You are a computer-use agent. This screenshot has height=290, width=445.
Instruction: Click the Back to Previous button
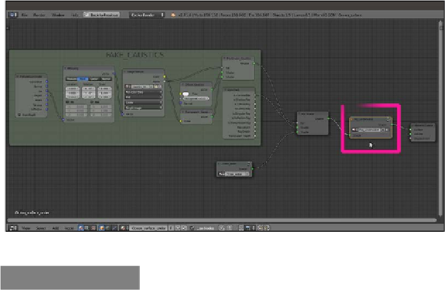click(102, 15)
